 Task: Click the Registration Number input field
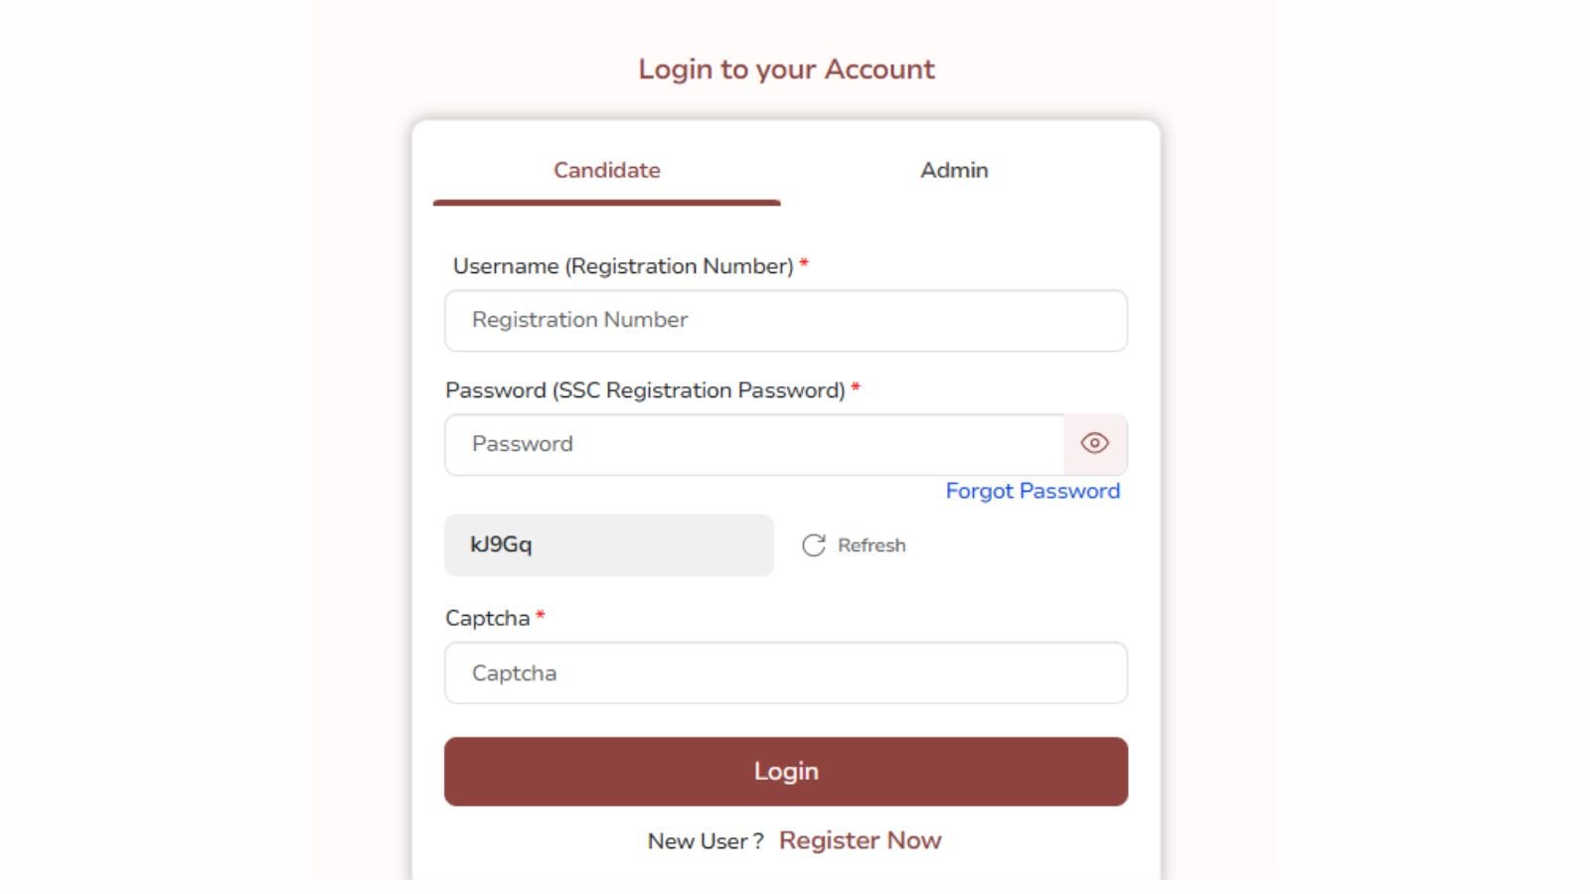(785, 320)
